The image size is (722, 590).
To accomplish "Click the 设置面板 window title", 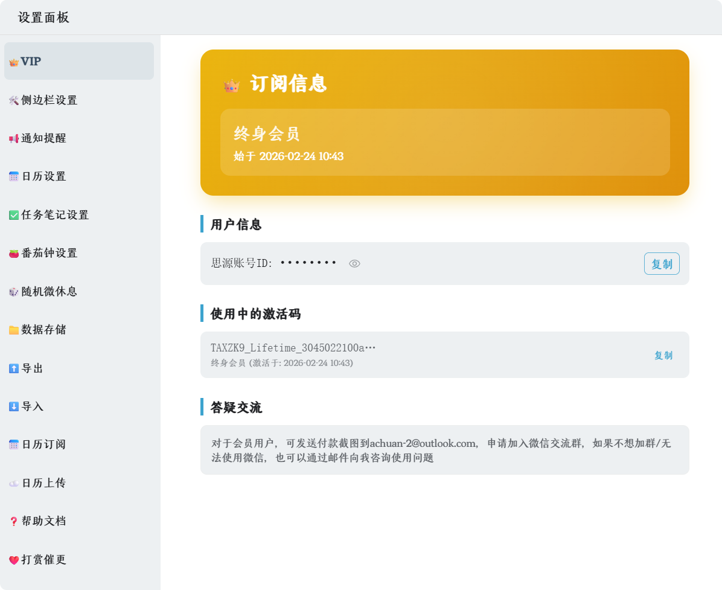I will pos(43,18).
